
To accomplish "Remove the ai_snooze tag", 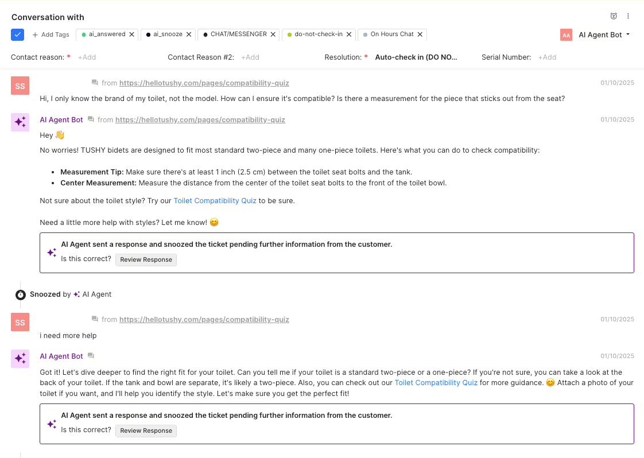I will [x=188, y=34].
